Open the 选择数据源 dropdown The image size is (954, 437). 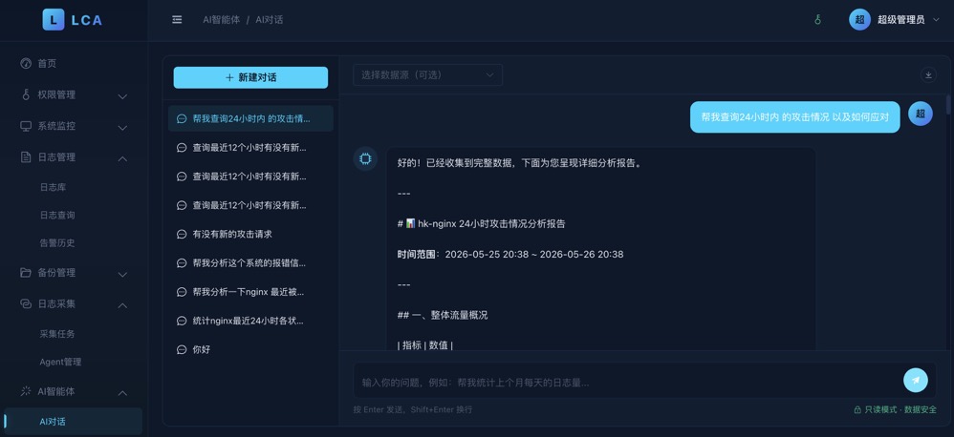point(427,74)
